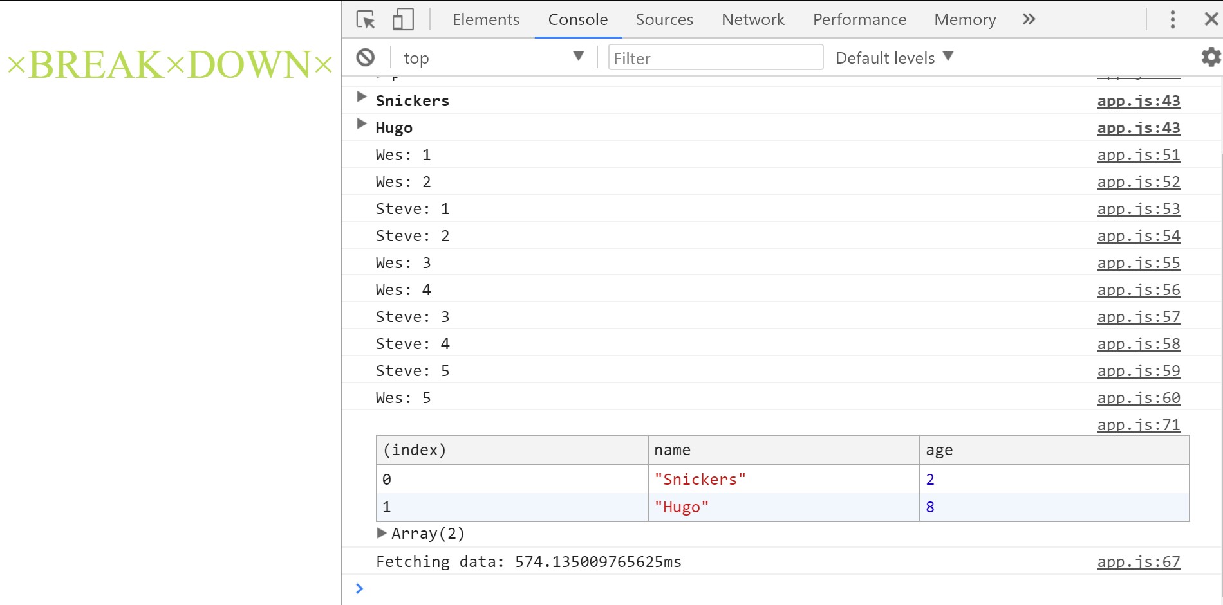Switch to the Performance tab

point(859,19)
